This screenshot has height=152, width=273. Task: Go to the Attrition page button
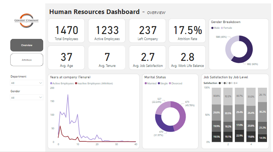point(26,60)
